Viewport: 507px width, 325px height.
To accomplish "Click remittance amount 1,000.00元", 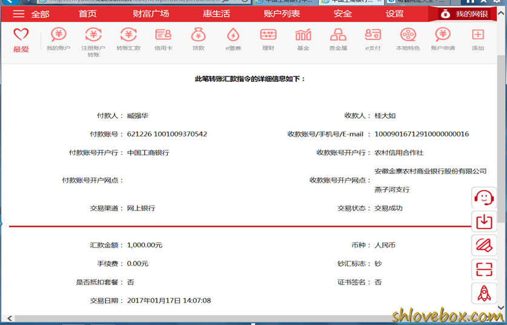I will pos(145,245).
